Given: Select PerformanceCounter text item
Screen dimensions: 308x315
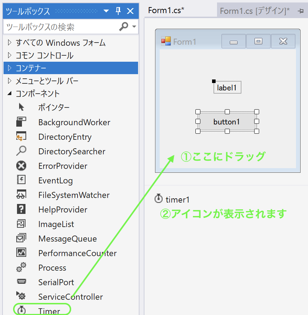Looking at the screenshot, I should [x=78, y=253].
